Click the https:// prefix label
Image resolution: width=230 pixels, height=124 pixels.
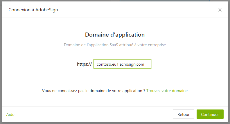pyautogui.click(x=84, y=64)
